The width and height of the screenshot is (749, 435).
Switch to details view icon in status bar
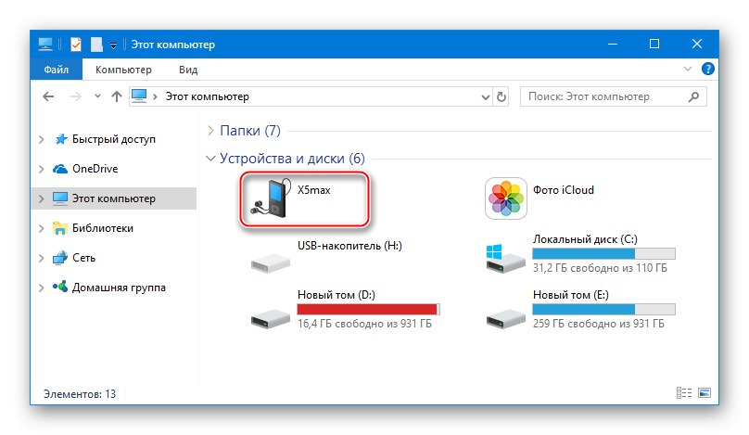click(684, 393)
